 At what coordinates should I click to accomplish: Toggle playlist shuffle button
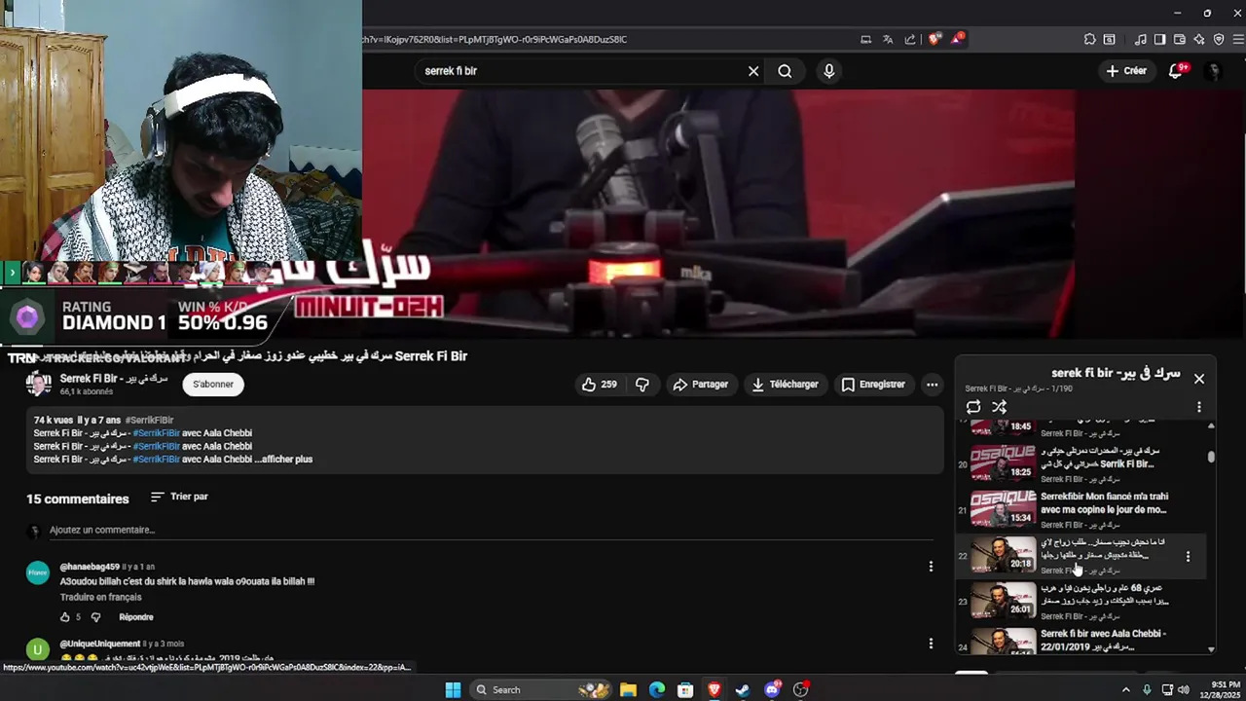[1000, 407]
